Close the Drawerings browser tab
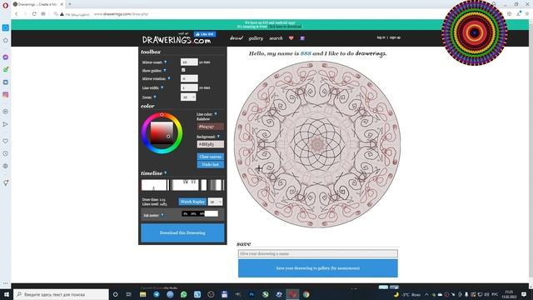Image resolution: width=533 pixels, height=300 pixels. point(62,4)
